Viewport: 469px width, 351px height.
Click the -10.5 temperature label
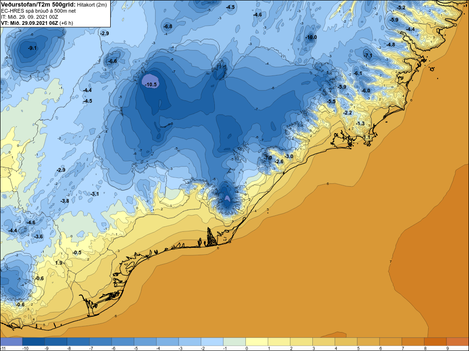click(x=151, y=84)
